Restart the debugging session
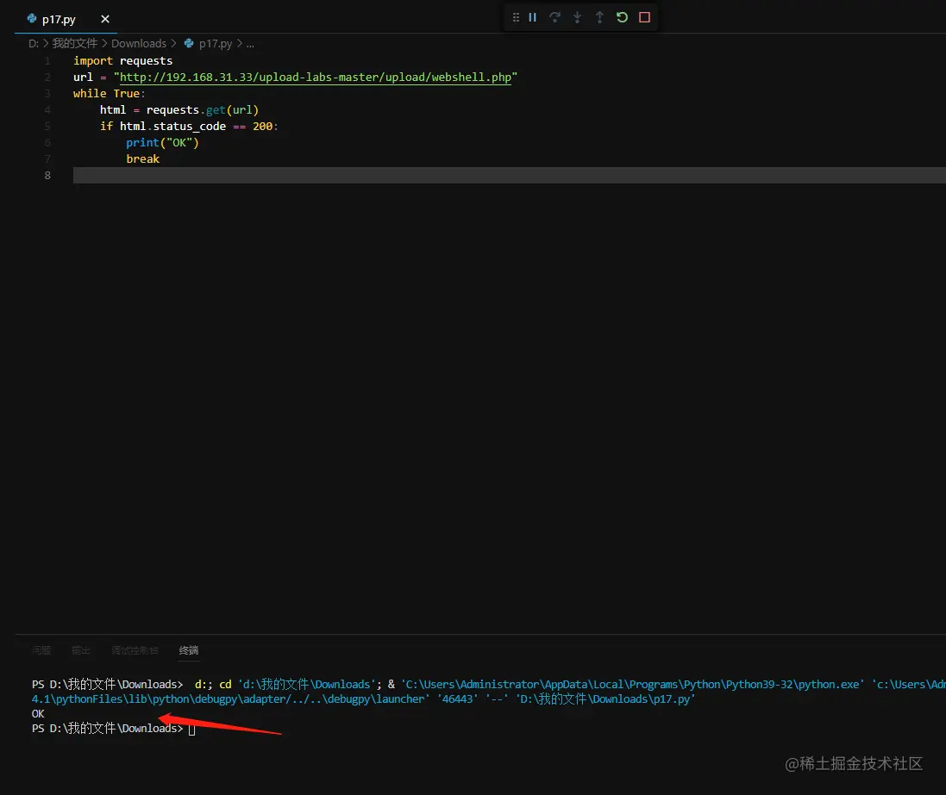This screenshot has width=946, height=795. pyautogui.click(x=622, y=17)
